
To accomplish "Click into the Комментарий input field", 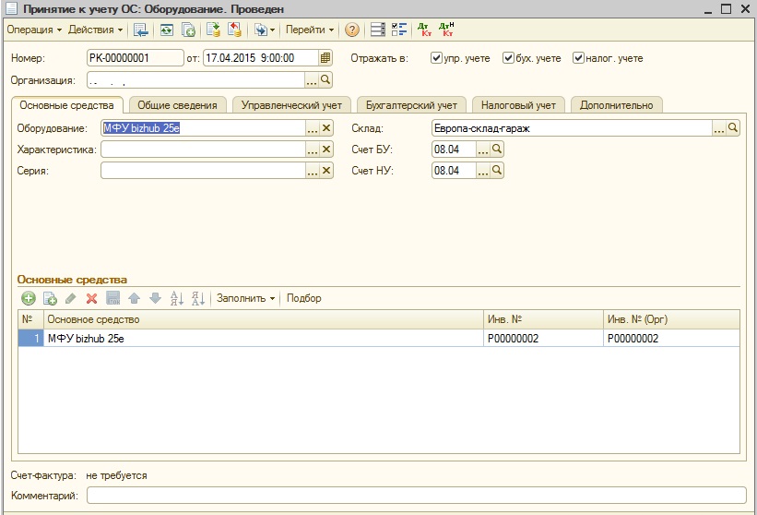I will click(416, 496).
